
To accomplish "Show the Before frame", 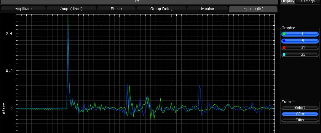I will 300,108.
